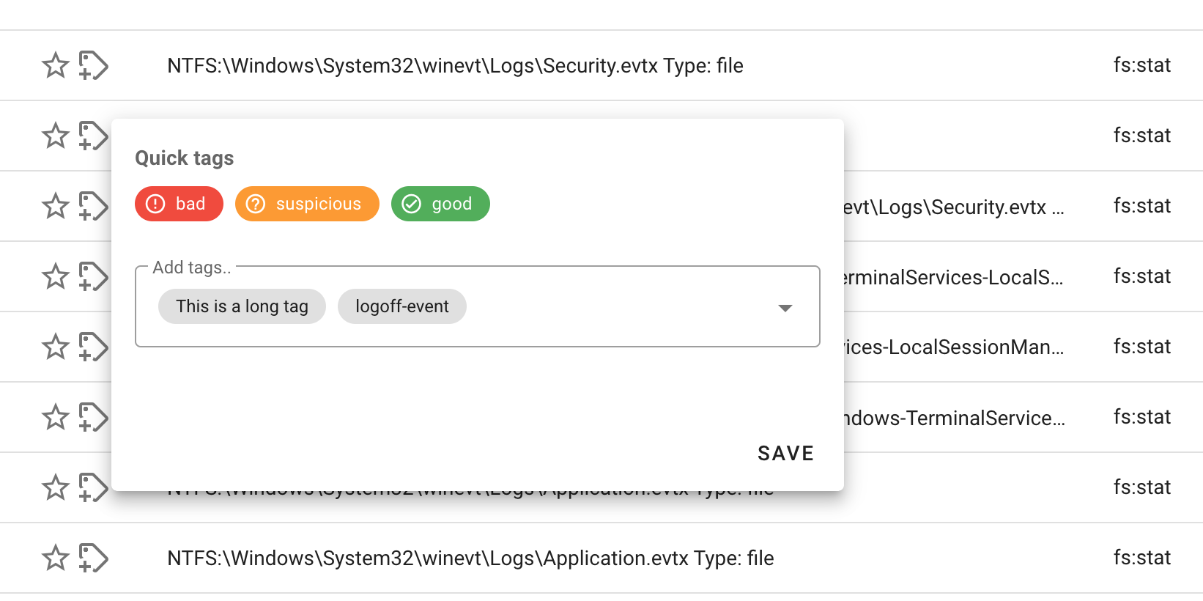Click fs:stat in the ices-LocalSessionMan… row

[1142, 347]
